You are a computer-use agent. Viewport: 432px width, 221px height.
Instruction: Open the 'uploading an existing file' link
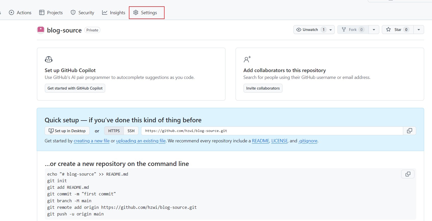click(141, 141)
